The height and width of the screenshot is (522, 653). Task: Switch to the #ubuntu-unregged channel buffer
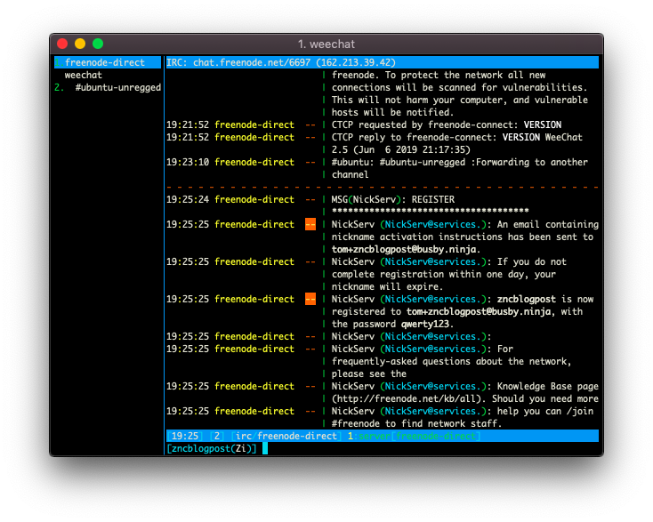(117, 87)
